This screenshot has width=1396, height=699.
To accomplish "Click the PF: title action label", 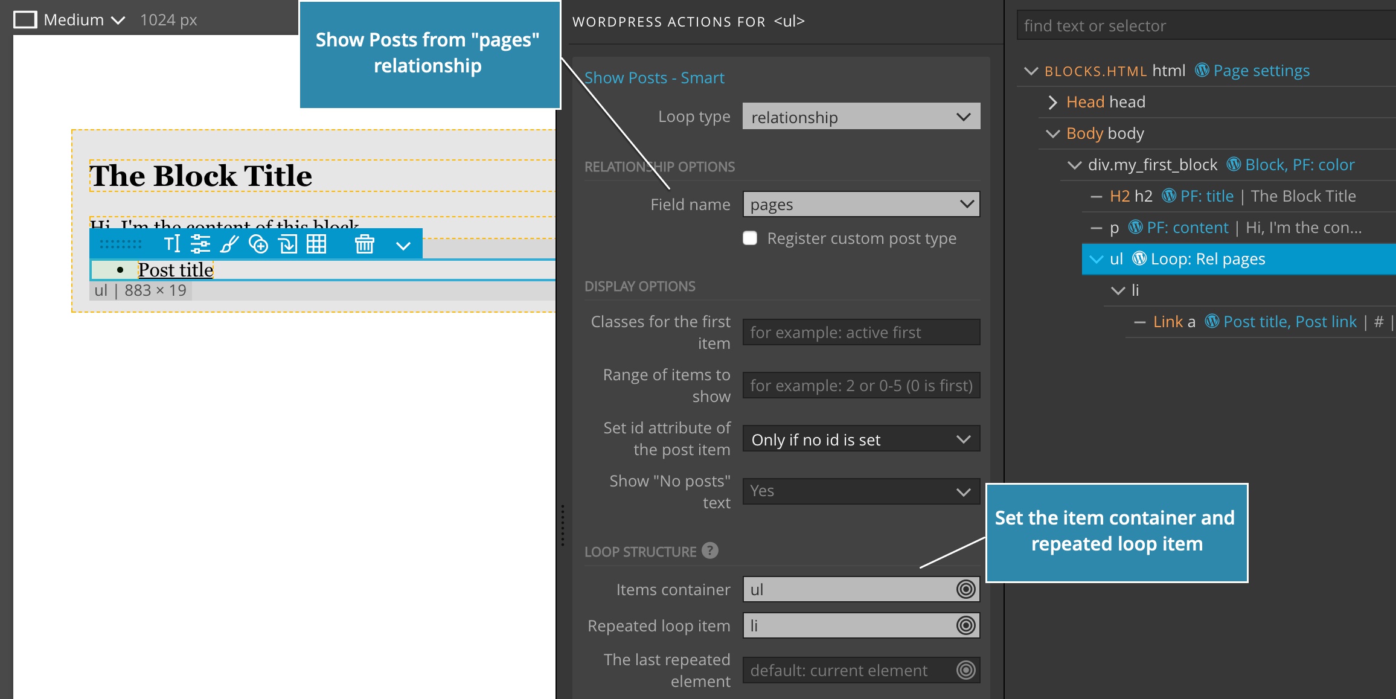I will 1207,196.
